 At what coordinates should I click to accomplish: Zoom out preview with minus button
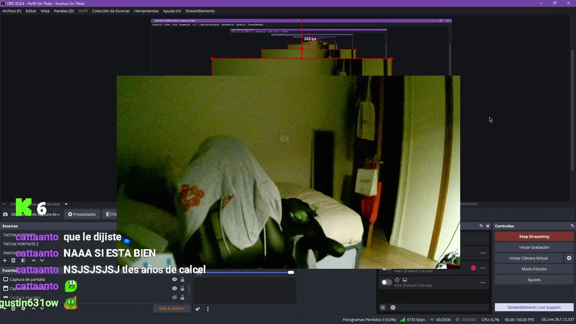(4, 204)
